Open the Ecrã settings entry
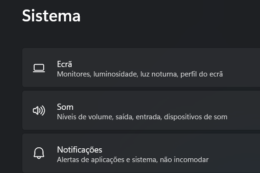 (141, 67)
